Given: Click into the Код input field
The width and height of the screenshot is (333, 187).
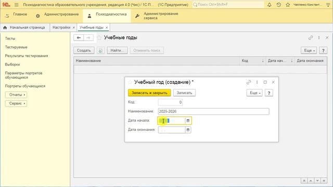Looking at the screenshot, I should click(x=170, y=102).
